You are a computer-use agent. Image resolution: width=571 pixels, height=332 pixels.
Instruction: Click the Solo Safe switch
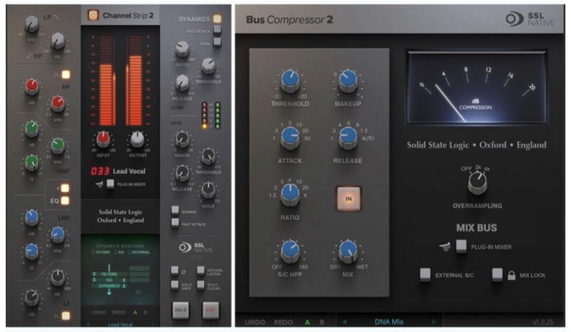coord(174,284)
